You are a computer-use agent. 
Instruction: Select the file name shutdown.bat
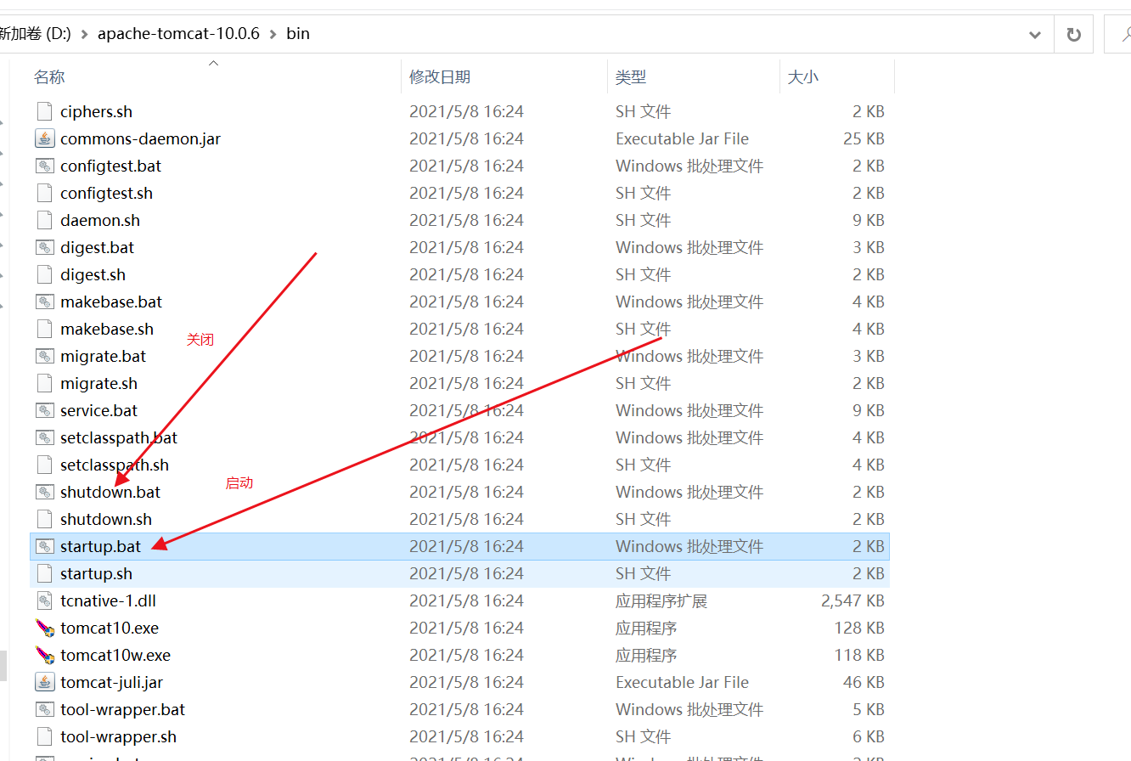[x=110, y=492]
